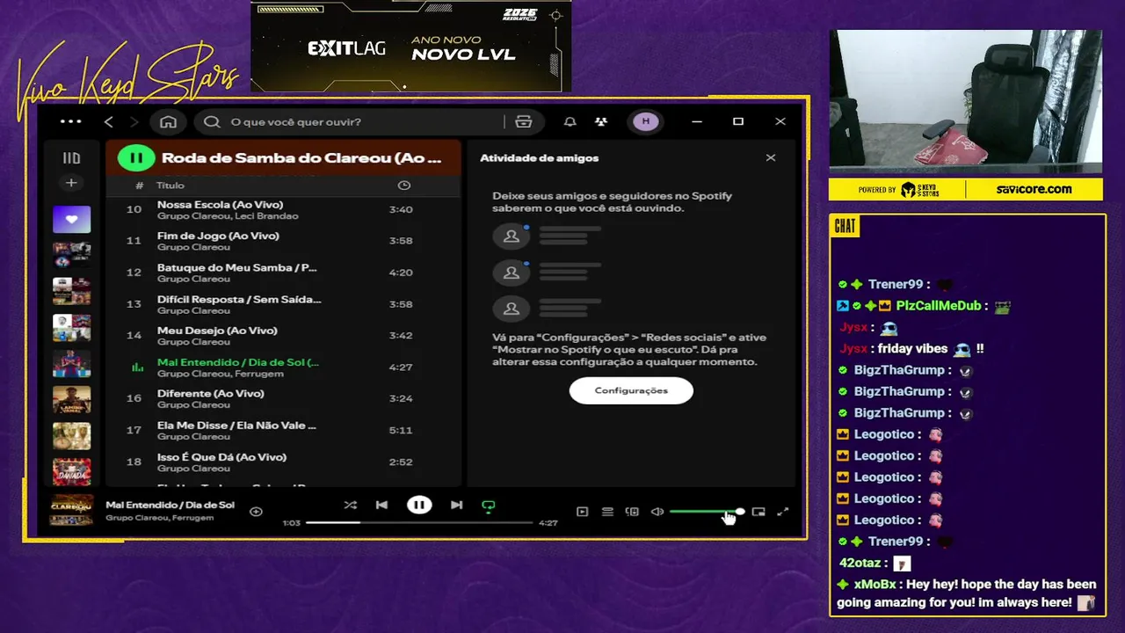Image resolution: width=1125 pixels, height=633 pixels.
Task: Add current song to Liked Songs with plus circle
Action: (x=256, y=511)
